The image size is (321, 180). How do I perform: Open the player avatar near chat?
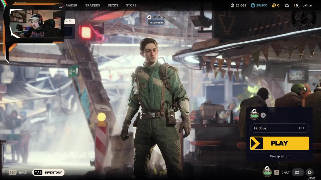(267, 172)
